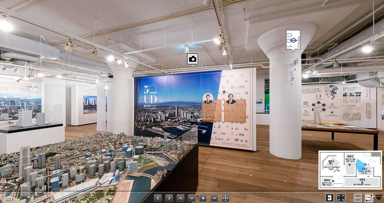Collapse toolbar with down triangle
Screen dimensions: 384x203
(x=379, y=197)
